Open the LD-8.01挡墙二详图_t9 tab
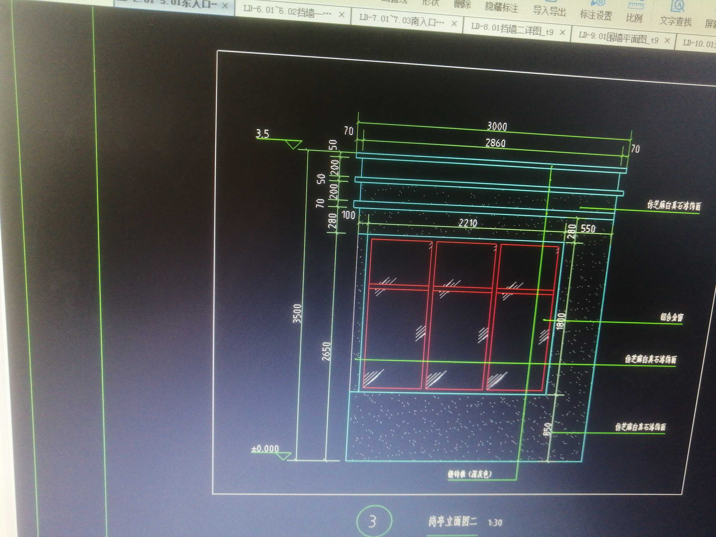The width and height of the screenshot is (716, 537). tap(516, 29)
